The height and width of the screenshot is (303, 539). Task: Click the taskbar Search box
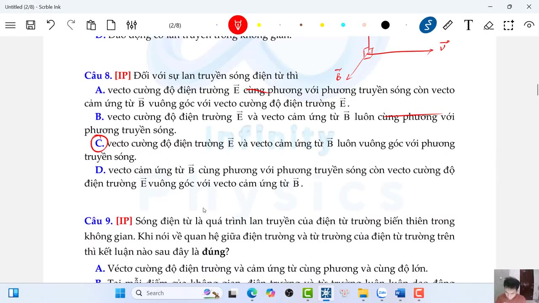point(177,293)
